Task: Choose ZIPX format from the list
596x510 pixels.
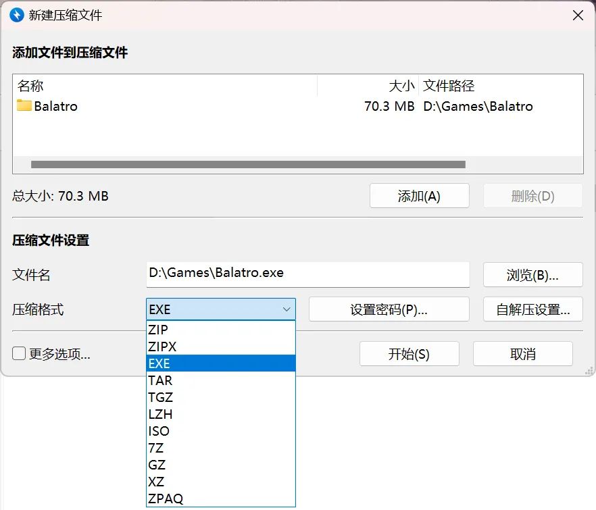Action: 221,347
